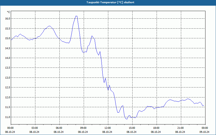Screen dimensions: 216x135
Task: Click the °C unit label on the y-axis
Action: (x=9, y=12)
